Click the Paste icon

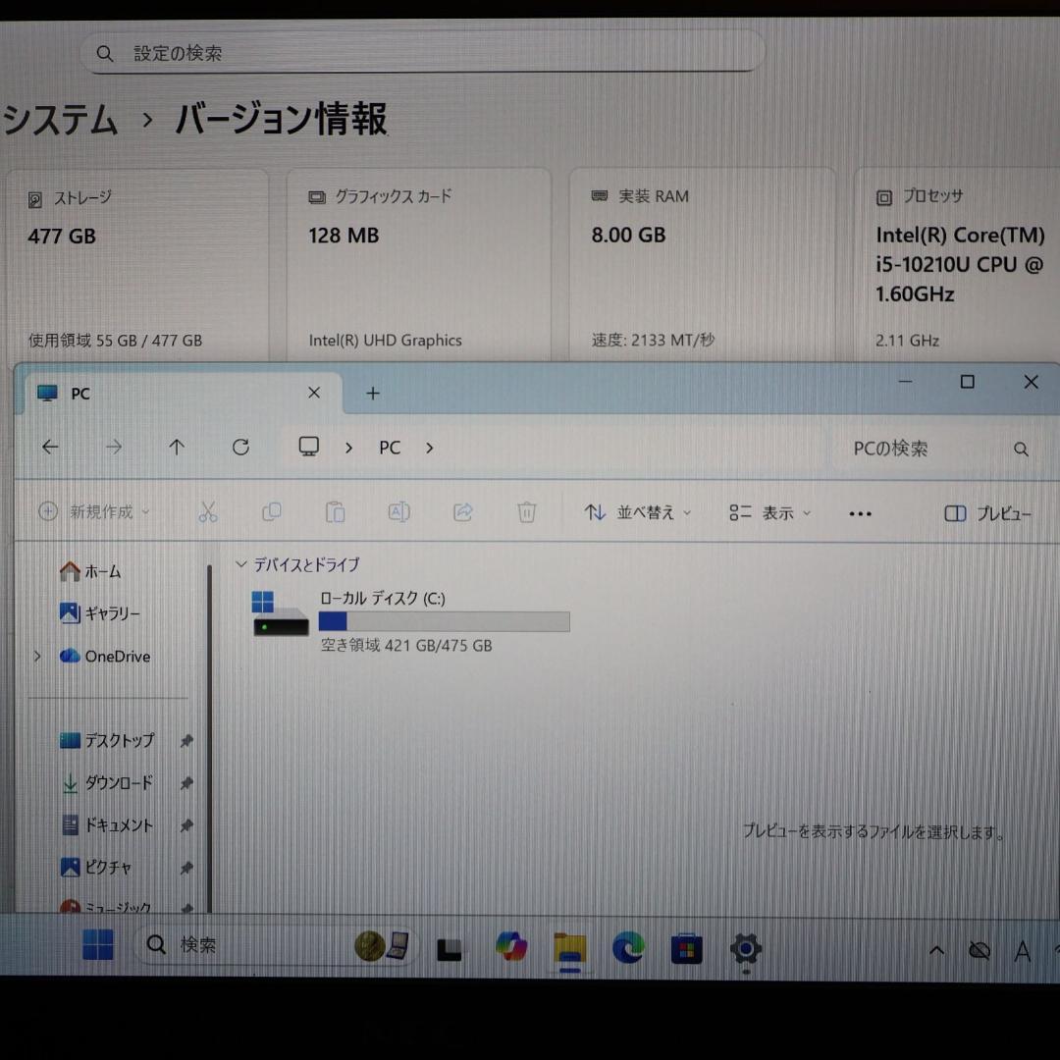[x=335, y=511]
